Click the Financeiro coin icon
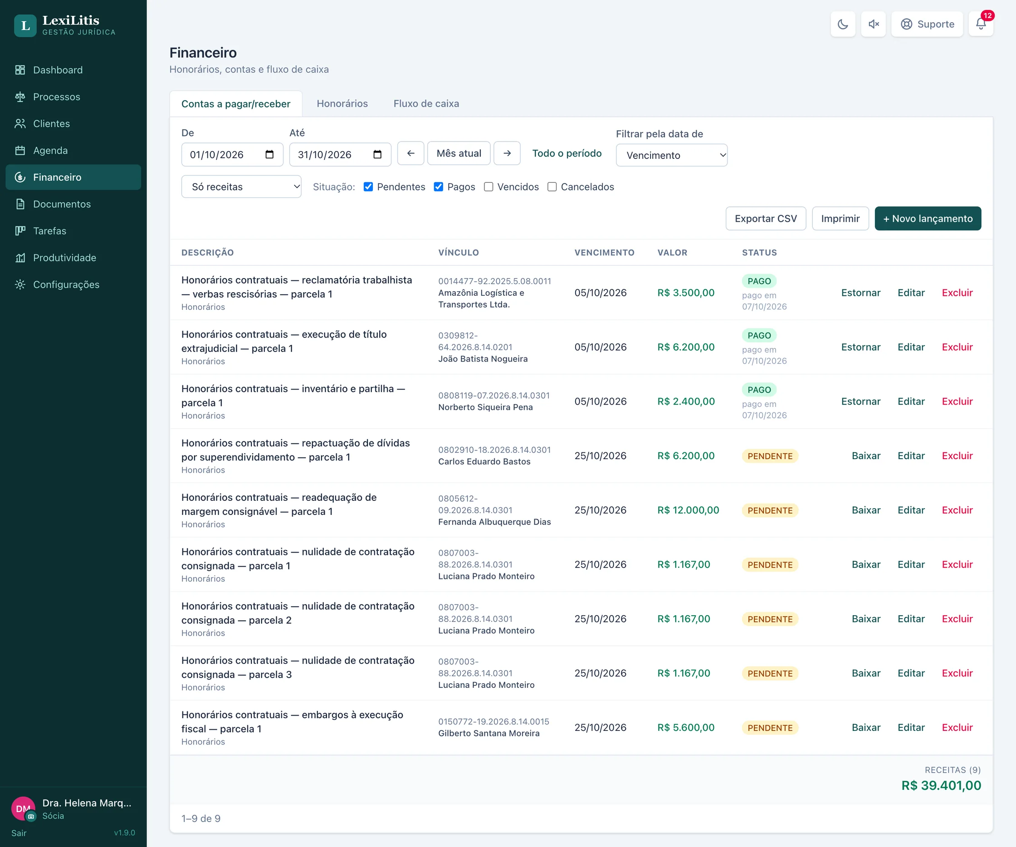 pos(20,177)
